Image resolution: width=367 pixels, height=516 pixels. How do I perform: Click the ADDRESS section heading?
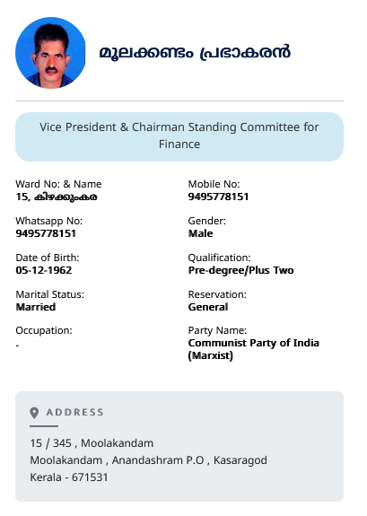[x=74, y=412]
